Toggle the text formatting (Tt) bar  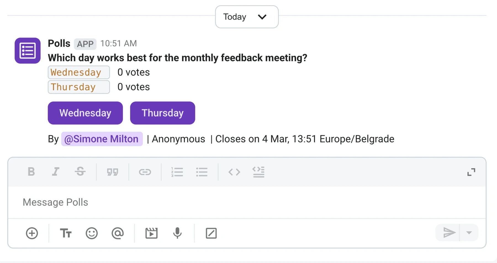(x=66, y=233)
